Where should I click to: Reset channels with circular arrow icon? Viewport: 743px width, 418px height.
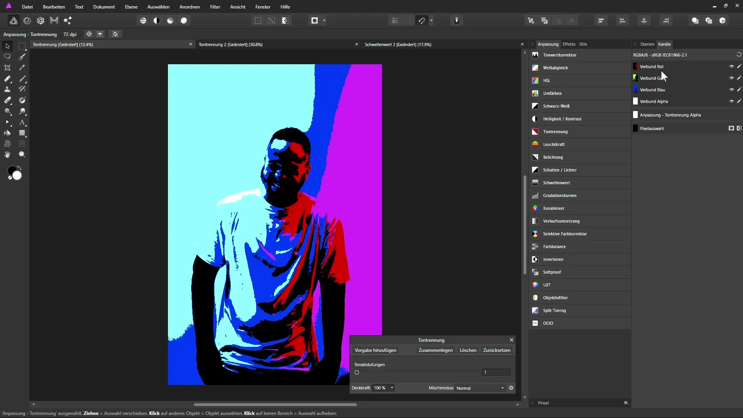point(739,55)
